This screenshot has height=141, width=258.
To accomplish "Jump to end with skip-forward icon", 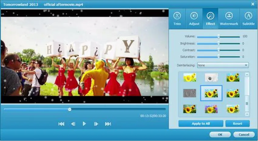I will point(108,124).
